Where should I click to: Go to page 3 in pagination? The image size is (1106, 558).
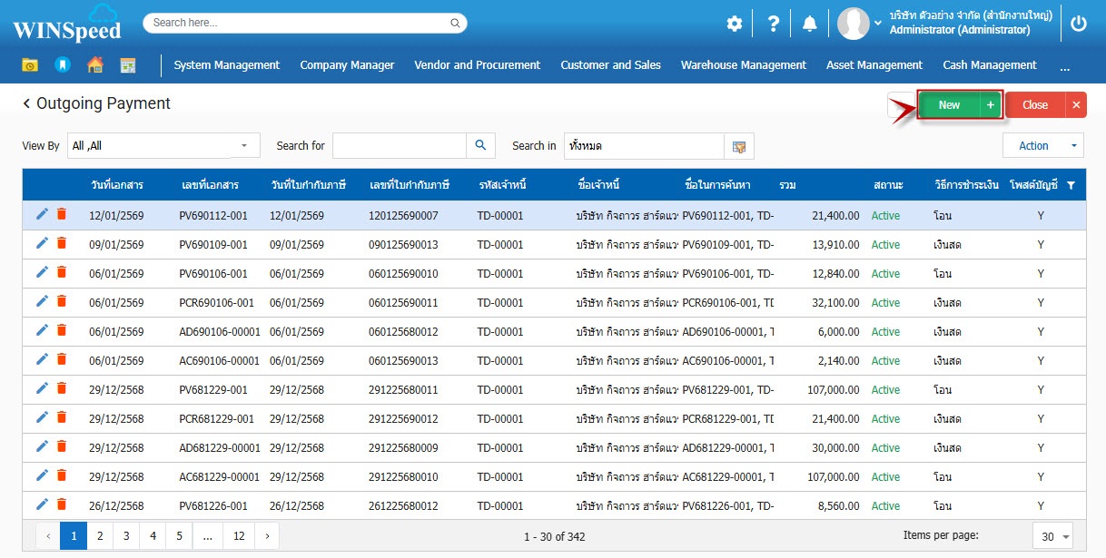coord(126,536)
